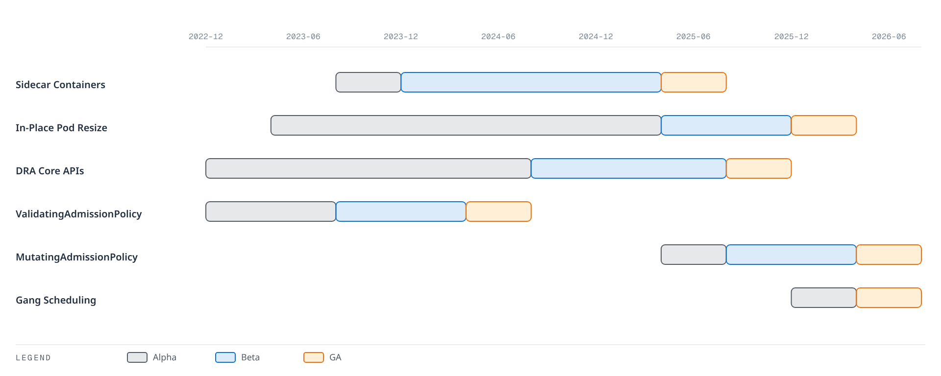This screenshot has width=941, height=376.
Task: Select the ValidatingAdmissionPolicy Beta bar
Action: click(x=401, y=211)
